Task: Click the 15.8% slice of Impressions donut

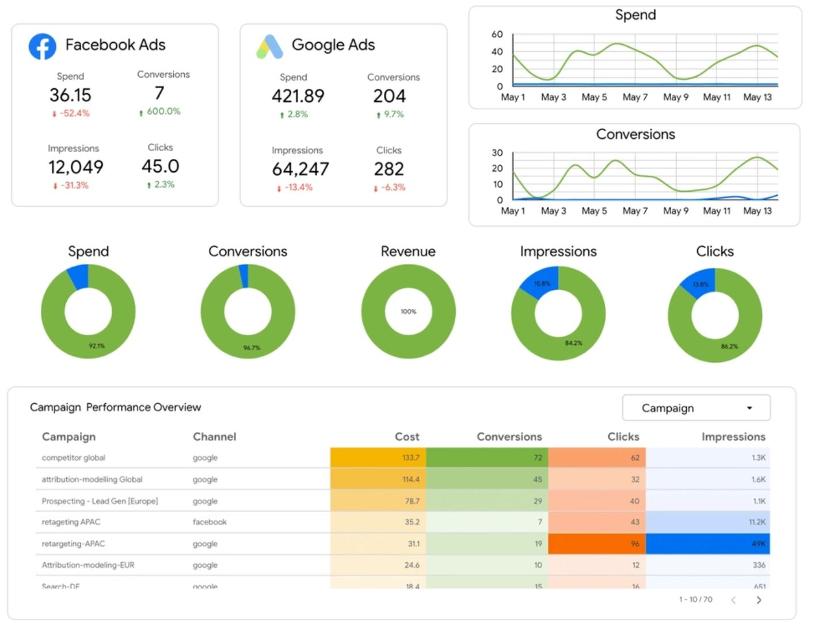Action: pos(542,283)
